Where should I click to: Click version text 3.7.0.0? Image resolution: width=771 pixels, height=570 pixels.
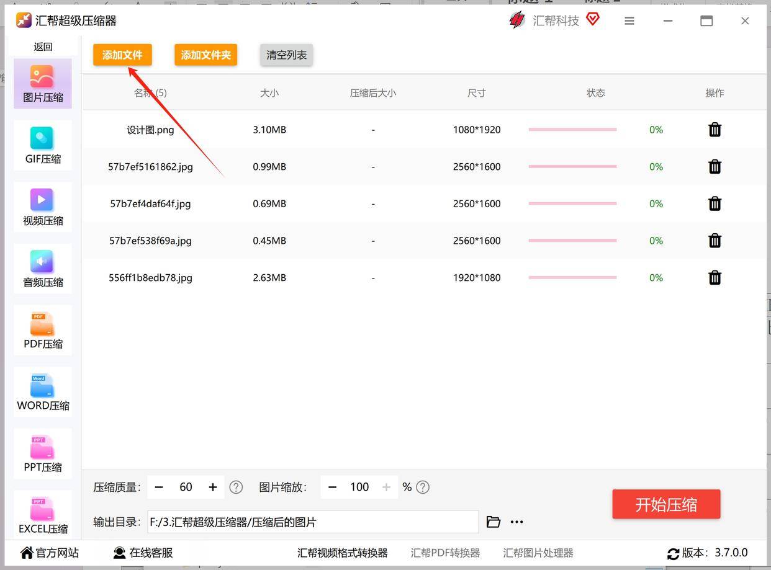click(731, 553)
